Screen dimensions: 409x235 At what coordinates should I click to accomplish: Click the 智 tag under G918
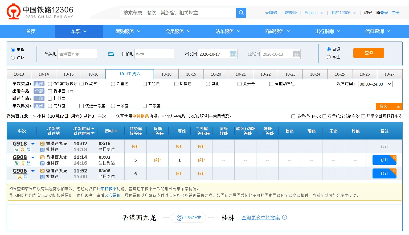(17, 150)
